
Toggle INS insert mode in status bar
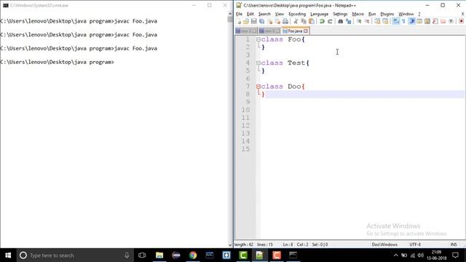(454, 245)
